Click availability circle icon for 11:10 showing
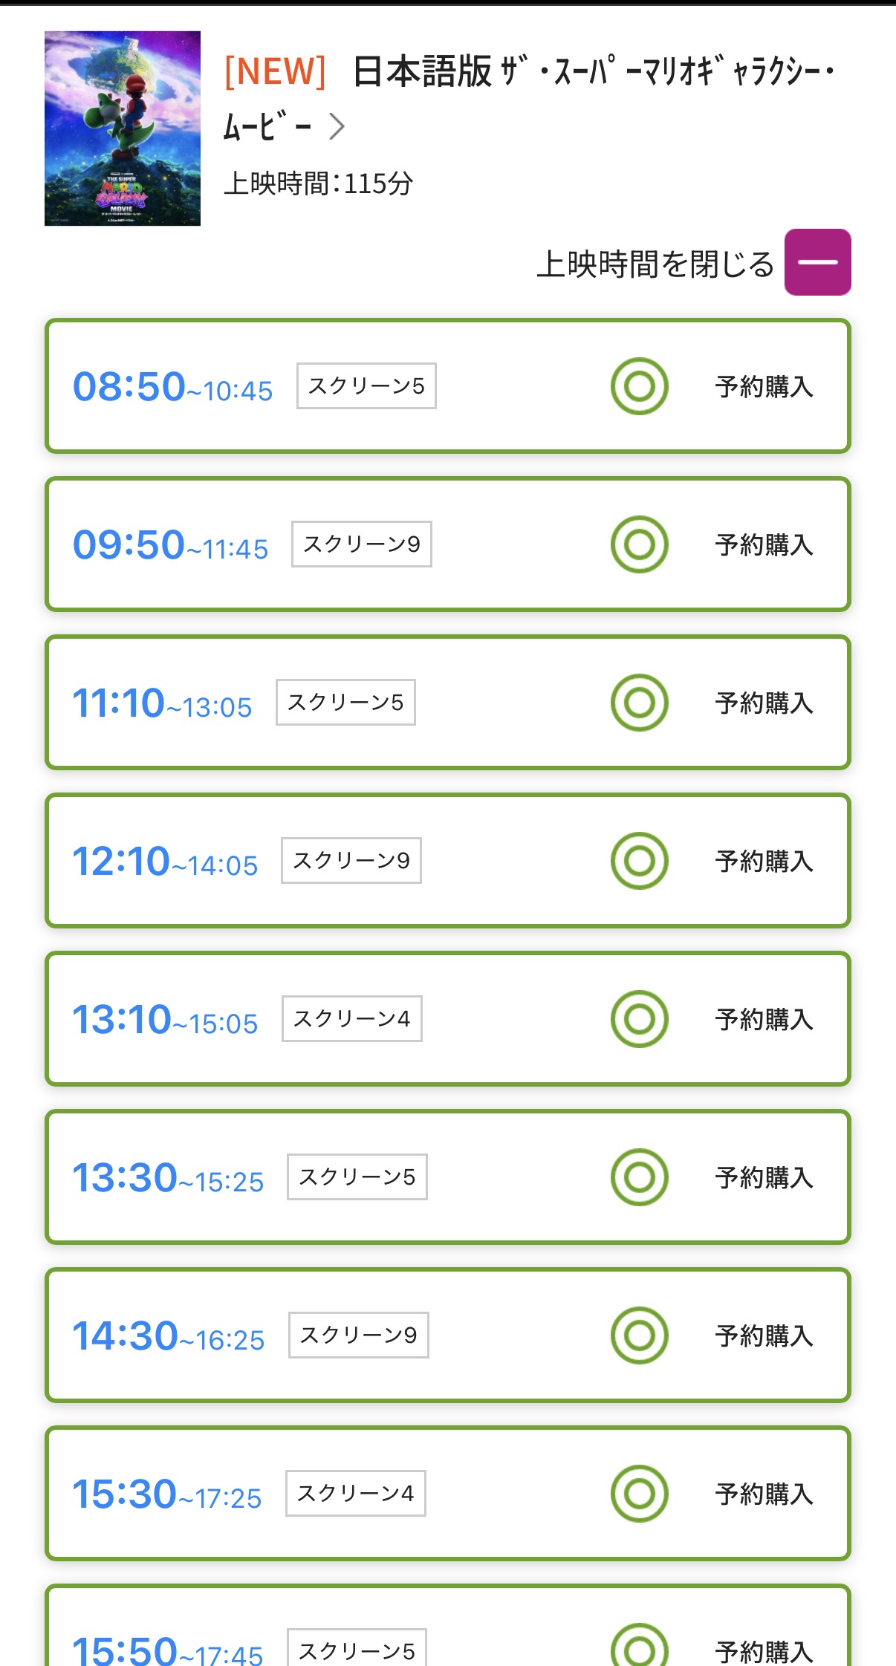Screen dimensions: 896x1666 coord(639,703)
